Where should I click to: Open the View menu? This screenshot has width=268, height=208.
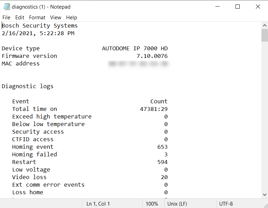[x=56, y=18]
